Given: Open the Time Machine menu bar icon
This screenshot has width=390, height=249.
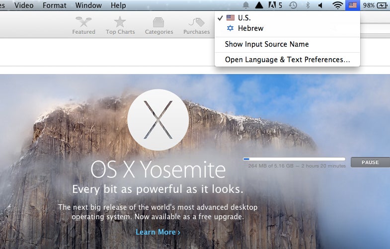Looking at the screenshot, I should point(293,5).
